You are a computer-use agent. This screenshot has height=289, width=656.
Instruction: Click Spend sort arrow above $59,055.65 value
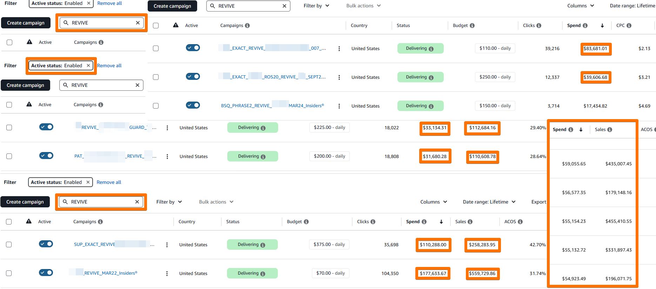[581, 130]
